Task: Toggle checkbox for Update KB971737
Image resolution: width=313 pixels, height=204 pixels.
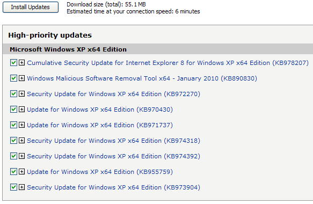Action: [13, 125]
